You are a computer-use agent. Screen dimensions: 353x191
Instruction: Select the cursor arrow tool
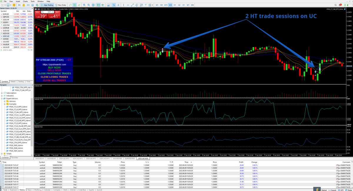coord(114,5)
